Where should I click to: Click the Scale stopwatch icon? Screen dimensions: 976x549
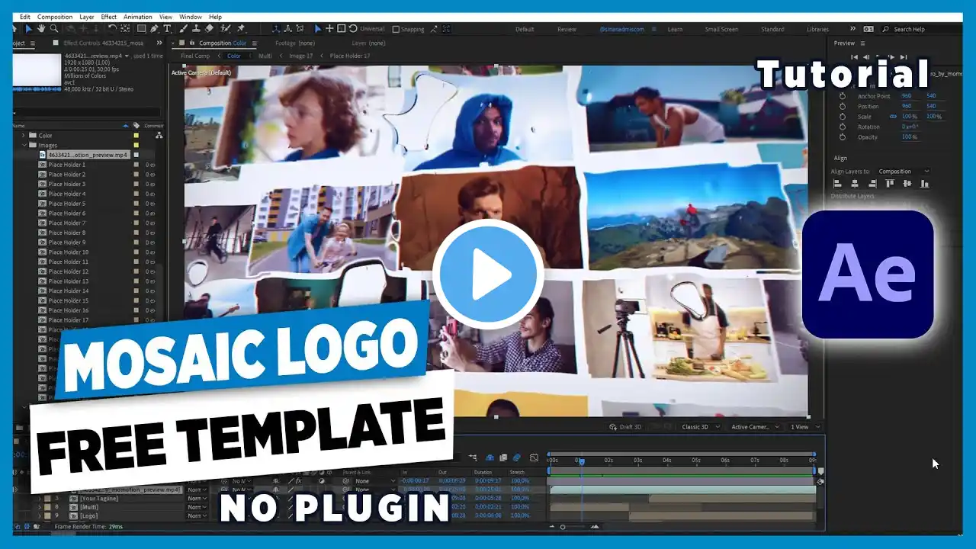843,117
